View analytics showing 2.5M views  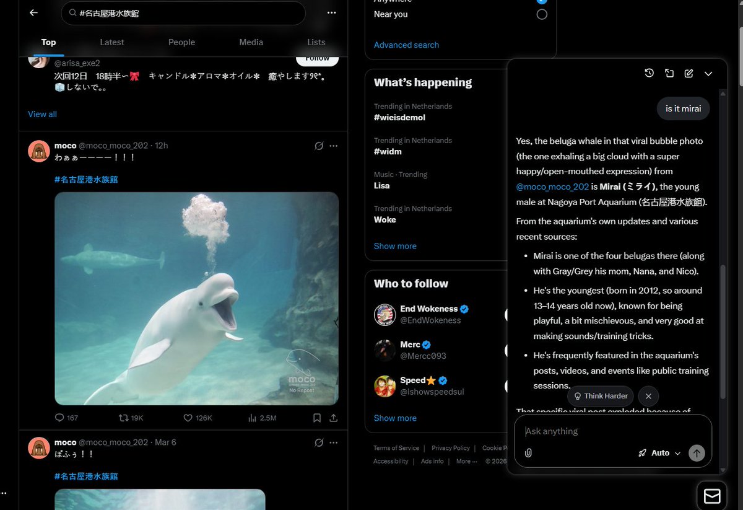click(x=262, y=418)
